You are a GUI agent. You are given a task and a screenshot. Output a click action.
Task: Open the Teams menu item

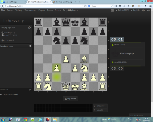[50, 10]
